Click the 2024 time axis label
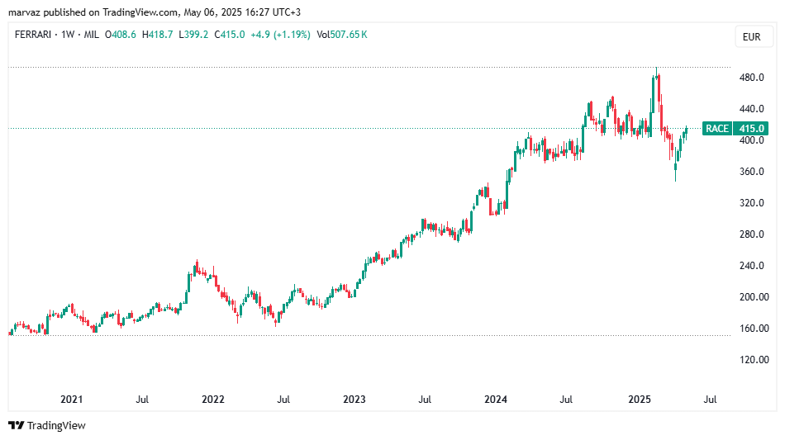The image size is (785, 440). point(496,400)
